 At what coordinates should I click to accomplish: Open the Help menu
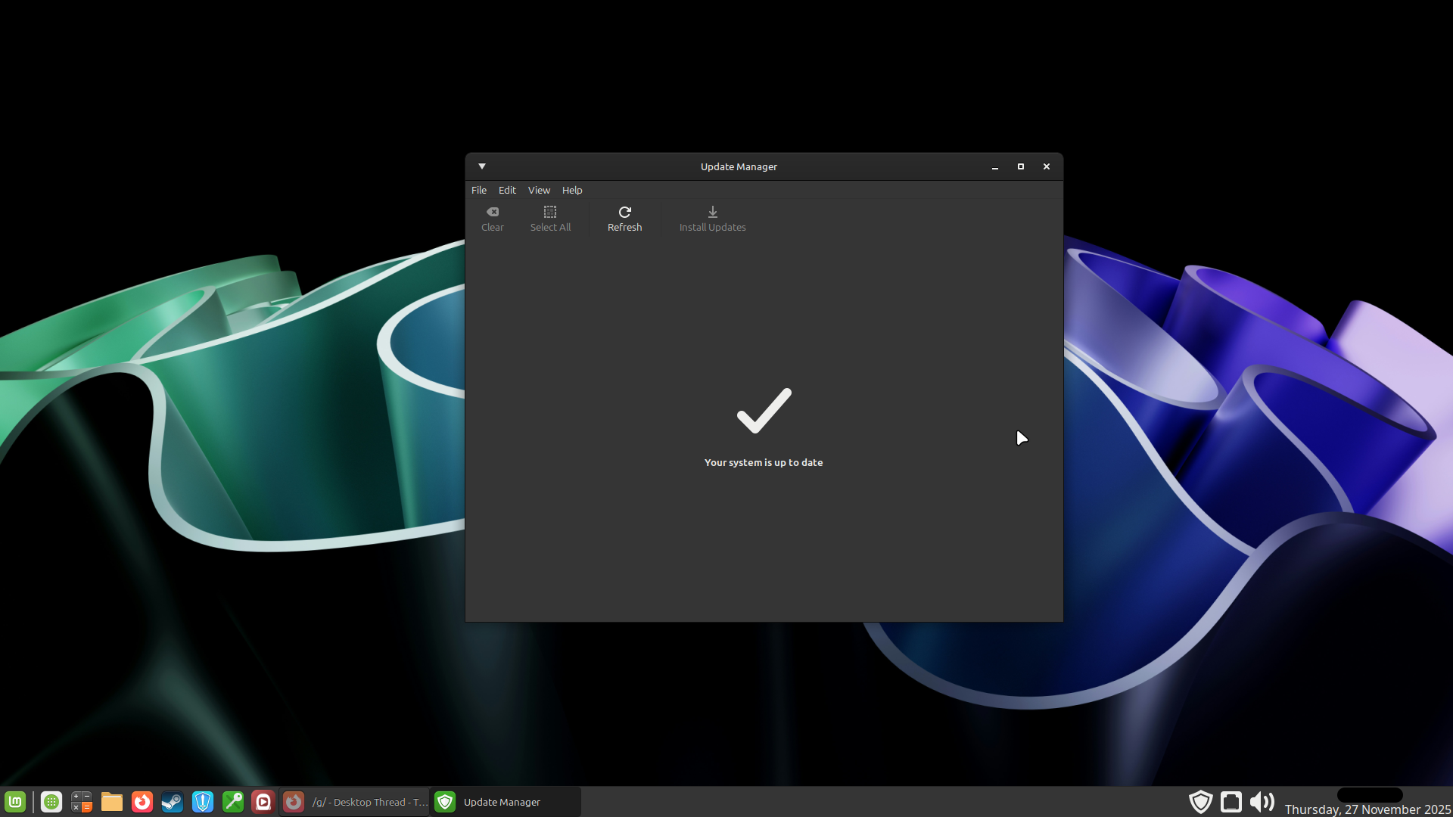pos(572,190)
